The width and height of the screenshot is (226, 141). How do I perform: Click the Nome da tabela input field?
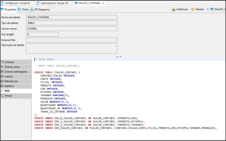(72, 17)
